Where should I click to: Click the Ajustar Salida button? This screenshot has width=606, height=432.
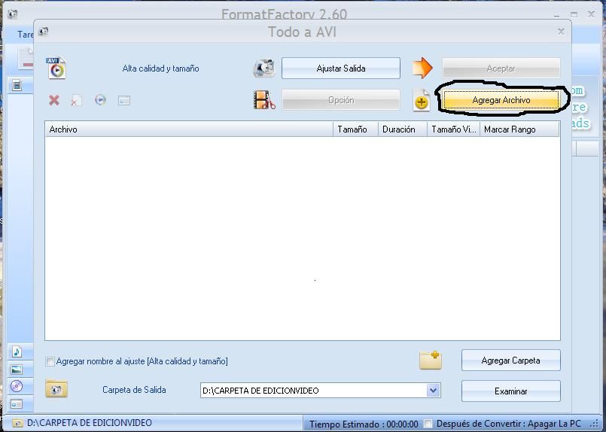point(341,68)
